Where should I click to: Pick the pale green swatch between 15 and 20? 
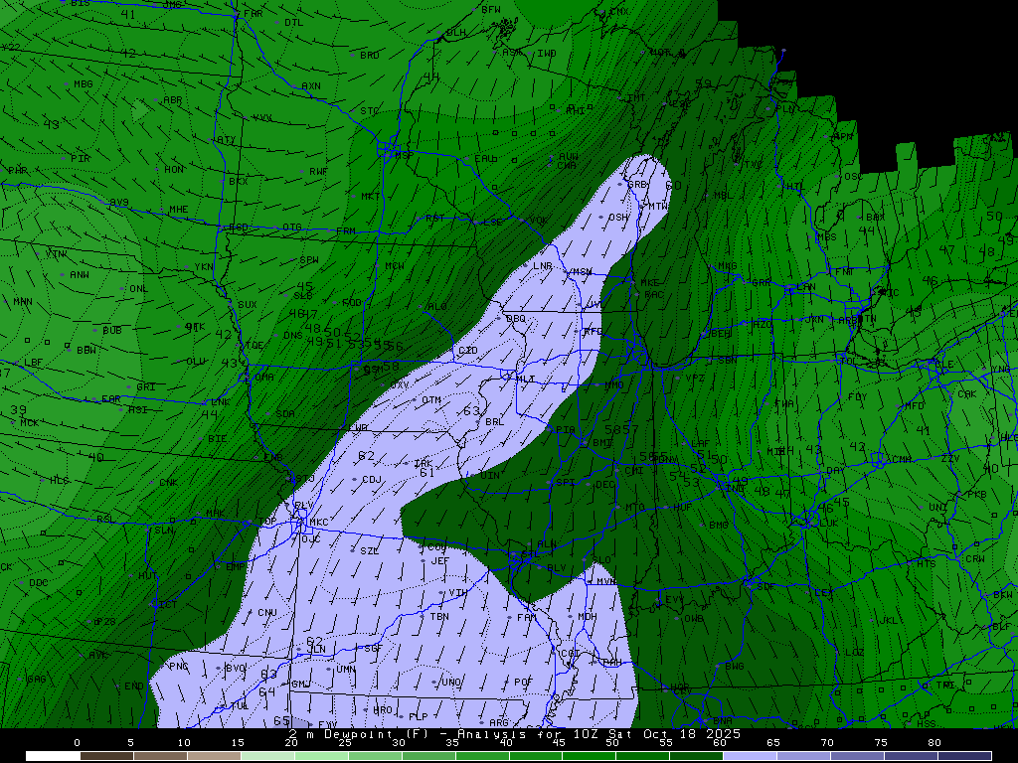(x=267, y=756)
